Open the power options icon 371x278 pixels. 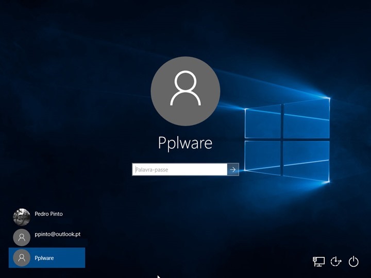pos(353,262)
